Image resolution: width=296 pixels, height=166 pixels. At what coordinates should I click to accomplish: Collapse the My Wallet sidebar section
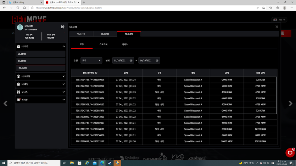[63, 46]
